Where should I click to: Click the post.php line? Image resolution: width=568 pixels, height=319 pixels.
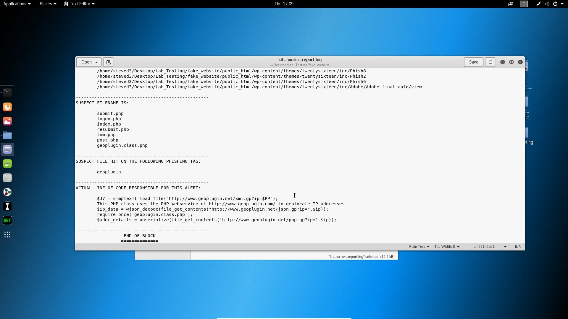107,140
